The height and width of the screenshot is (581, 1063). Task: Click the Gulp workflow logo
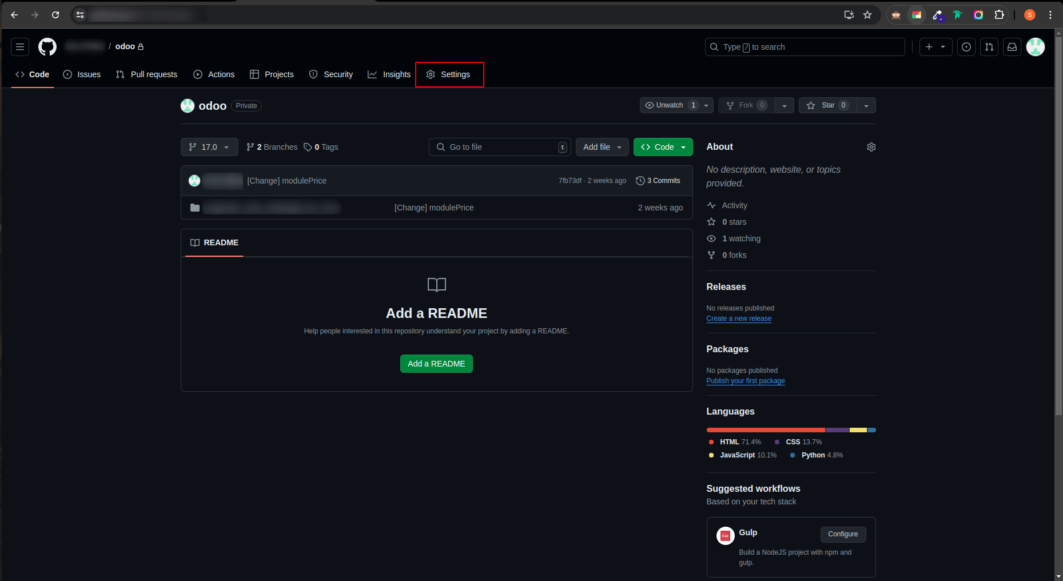(x=725, y=536)
